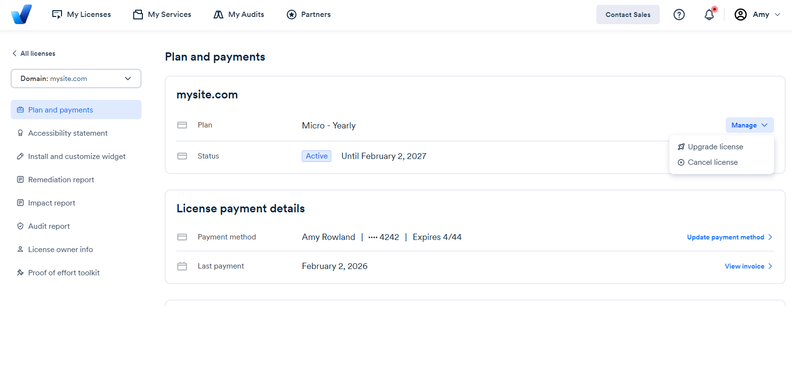Viewport: 792px width, 381px height.
Task: Click the Partners star icon
Action: (x=292, y=15)
